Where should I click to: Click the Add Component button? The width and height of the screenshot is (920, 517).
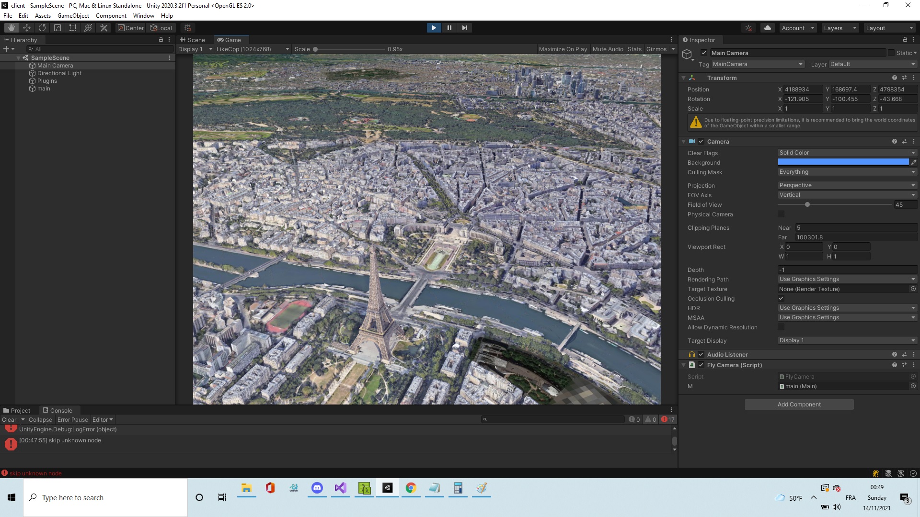tap(799, 405)
